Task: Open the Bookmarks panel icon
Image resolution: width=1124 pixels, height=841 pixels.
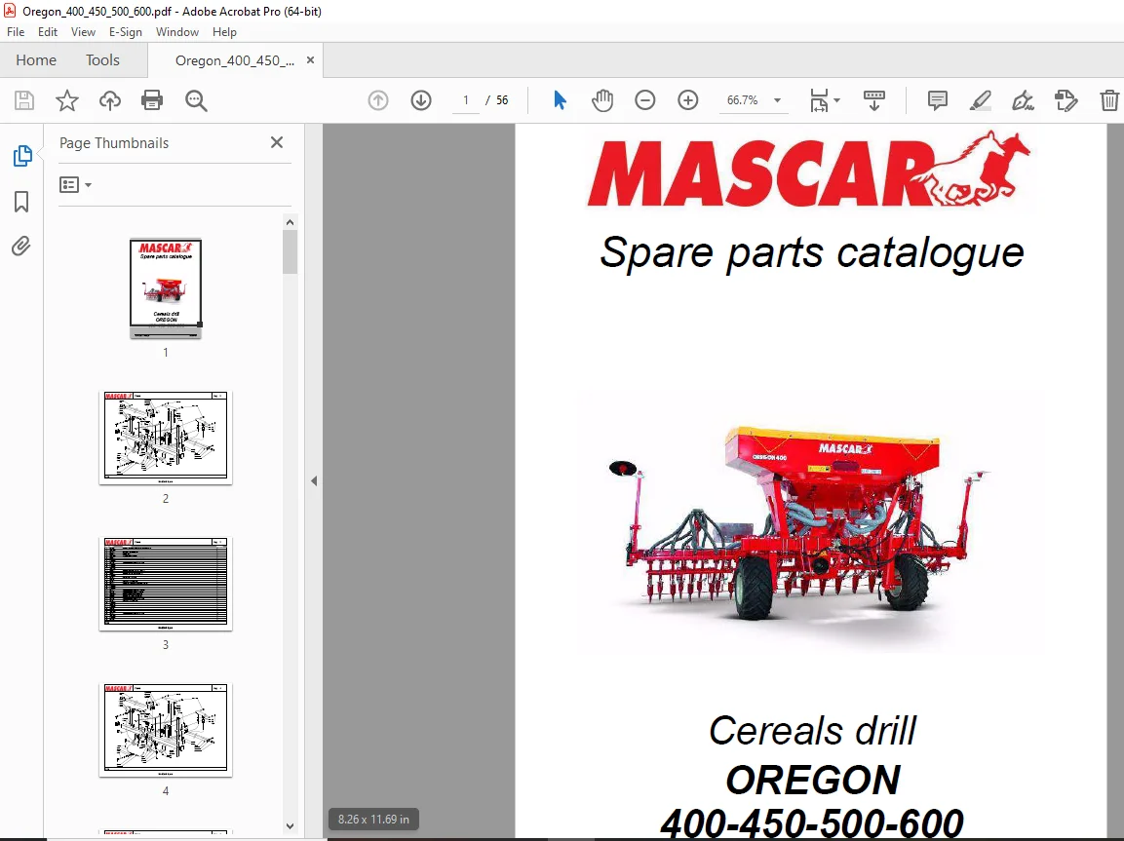Action: pos(21,202)
